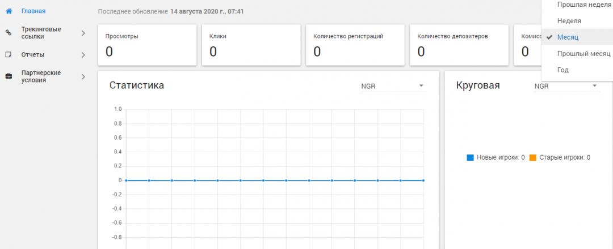Expand the Отчеты submenu chevron
The height and width of the screenshot is (249, 613).
pos(83,55)
